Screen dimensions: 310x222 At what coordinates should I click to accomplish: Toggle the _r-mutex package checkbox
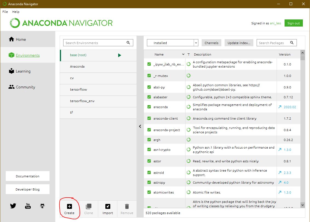click(149, 76)
